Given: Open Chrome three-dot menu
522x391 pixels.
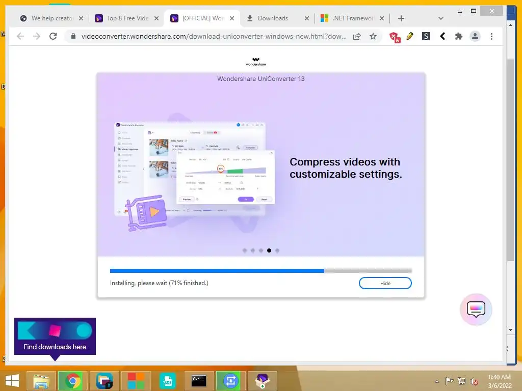Looking at the screenshot, I should [491, 36].
